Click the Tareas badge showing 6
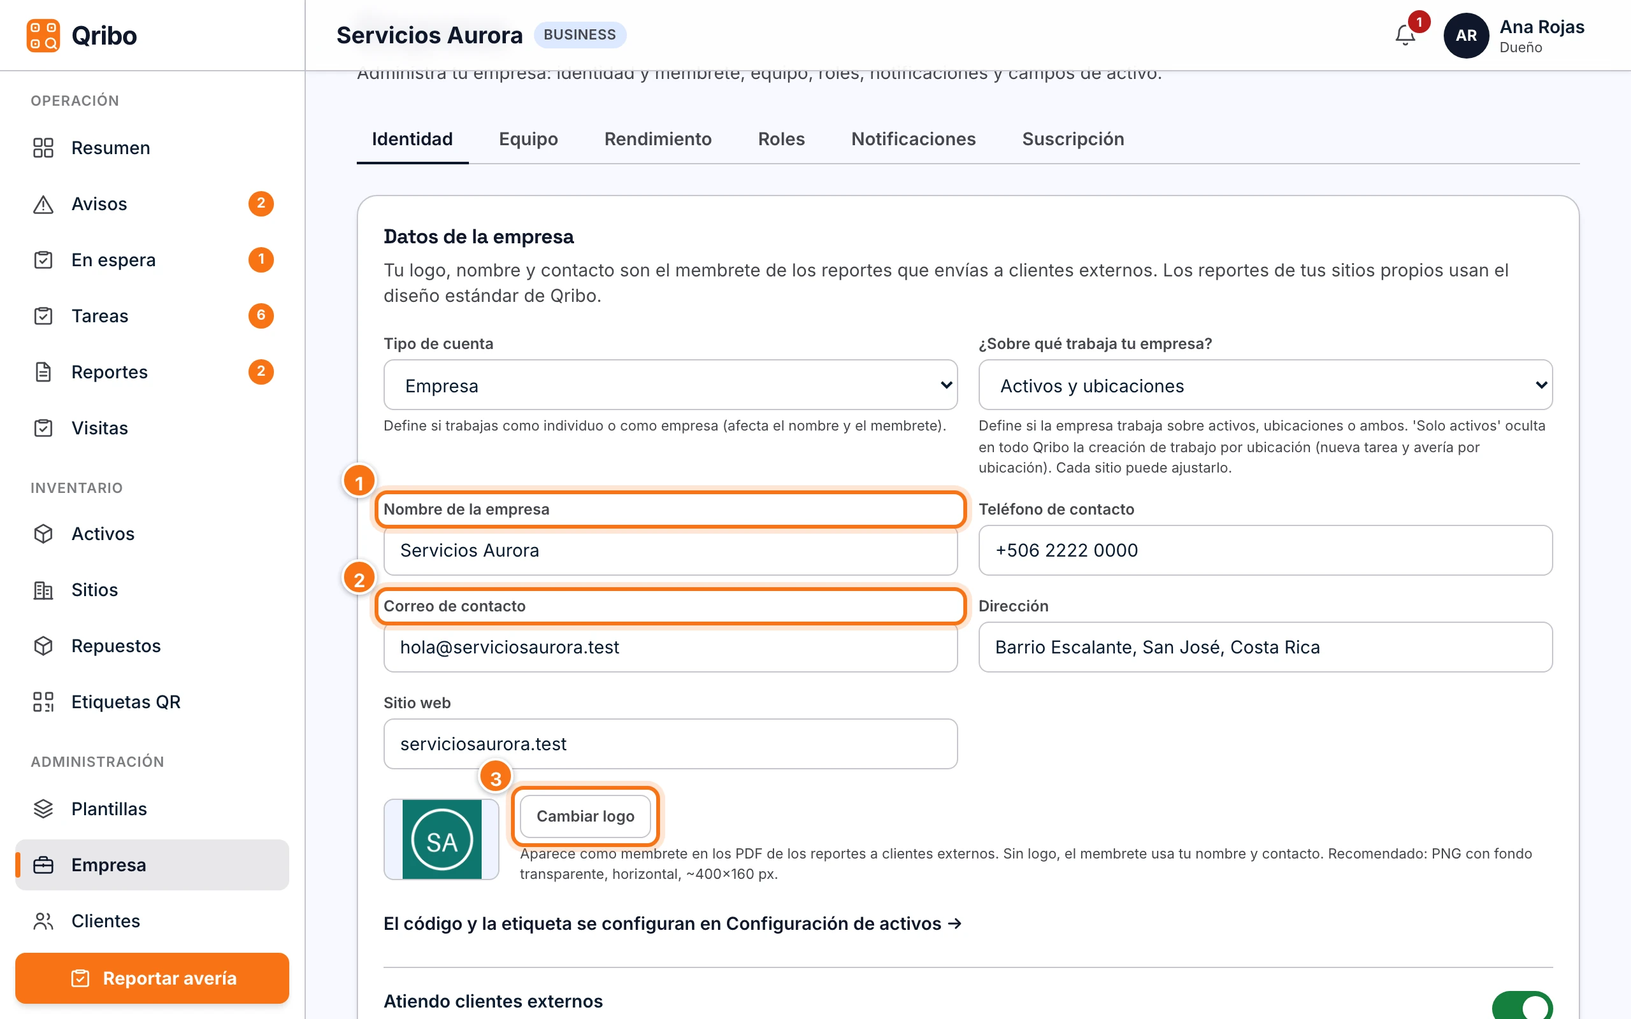 261,315
